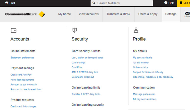
Task: Click the Payment settings subheading
Action: click(22, 68)
